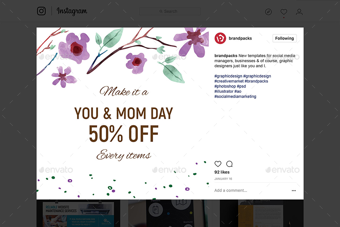
Task: Like the post with the heart icon
Action: point(218,164)
